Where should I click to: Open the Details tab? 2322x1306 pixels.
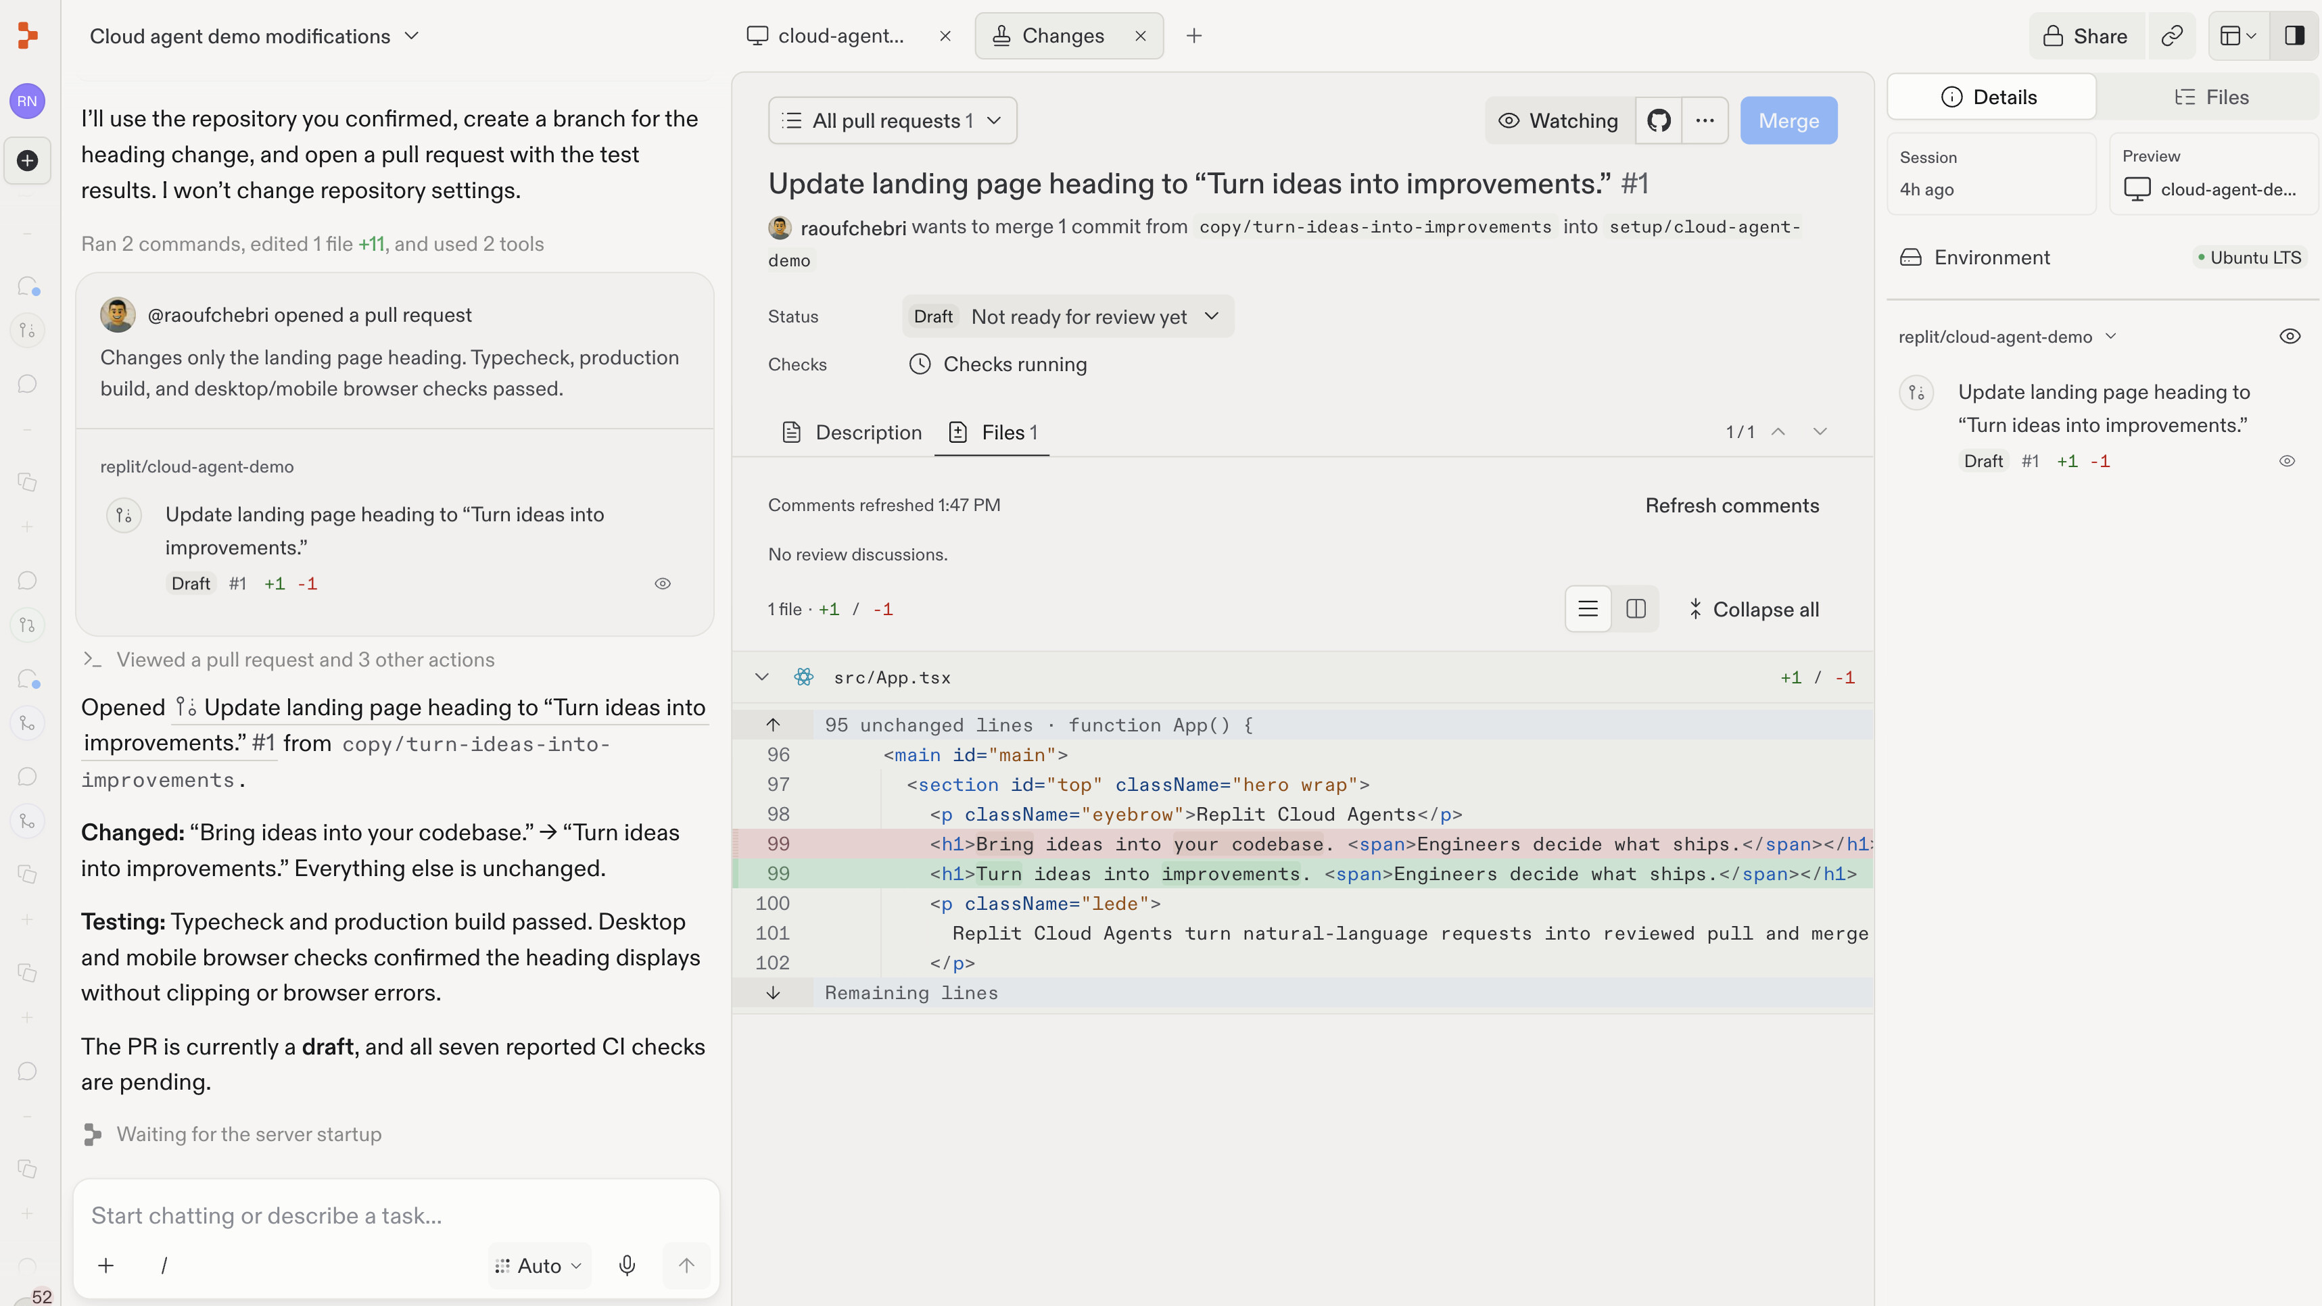[x=1991, y=97]
